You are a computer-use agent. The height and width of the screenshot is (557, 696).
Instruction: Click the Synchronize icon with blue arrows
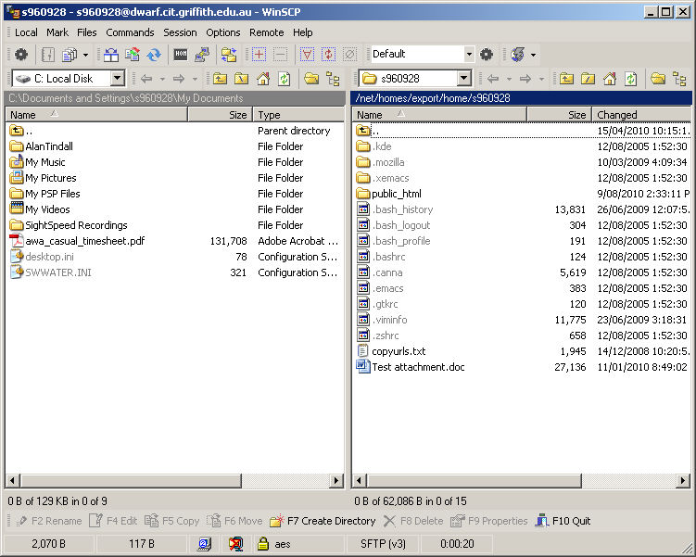[x=154, y=55]
